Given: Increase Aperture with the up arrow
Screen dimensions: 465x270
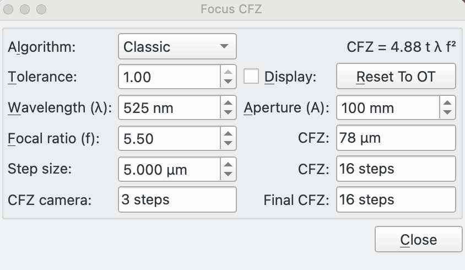Looking at the screenshot, I should click(447, 102).
